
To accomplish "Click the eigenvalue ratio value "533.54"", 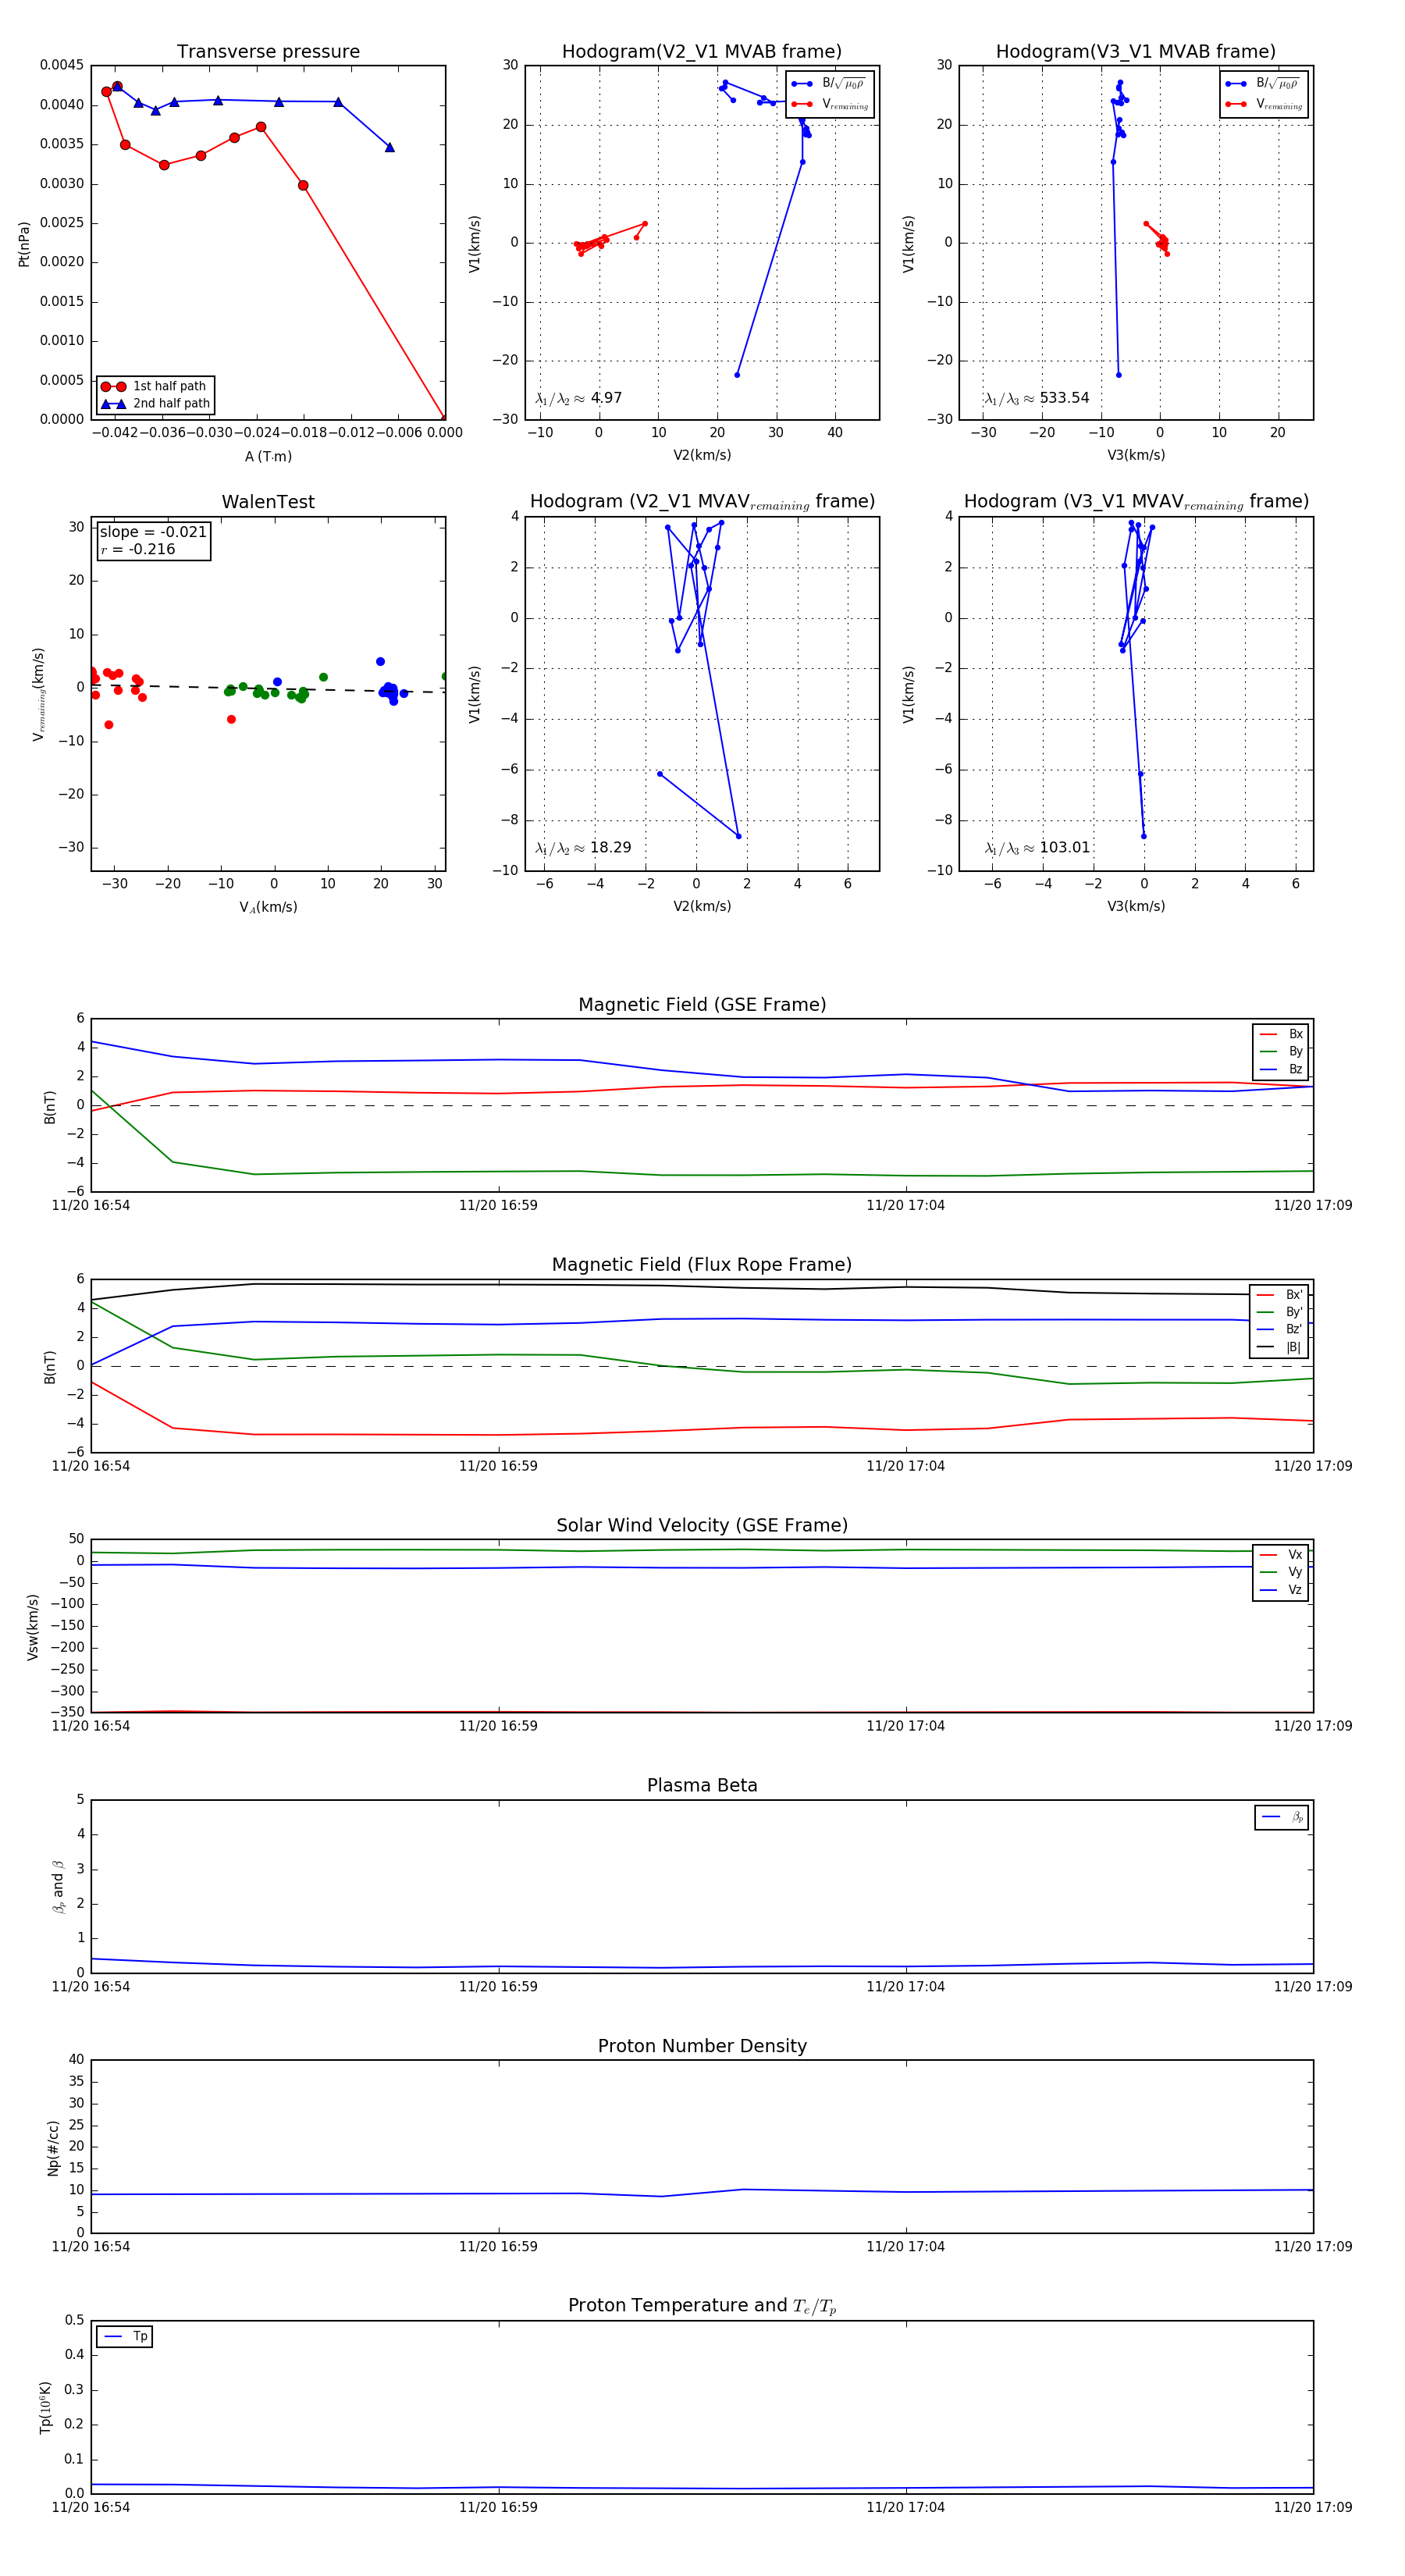I will click(x=1064, y=398).
